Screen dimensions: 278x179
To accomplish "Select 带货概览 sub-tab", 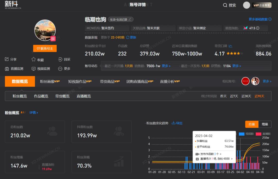I will pos(62,96).
